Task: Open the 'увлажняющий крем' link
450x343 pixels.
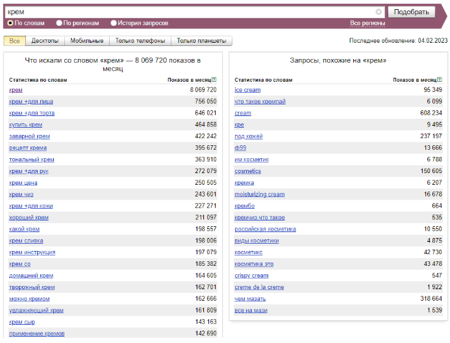Action: click(x=36, y=311)
